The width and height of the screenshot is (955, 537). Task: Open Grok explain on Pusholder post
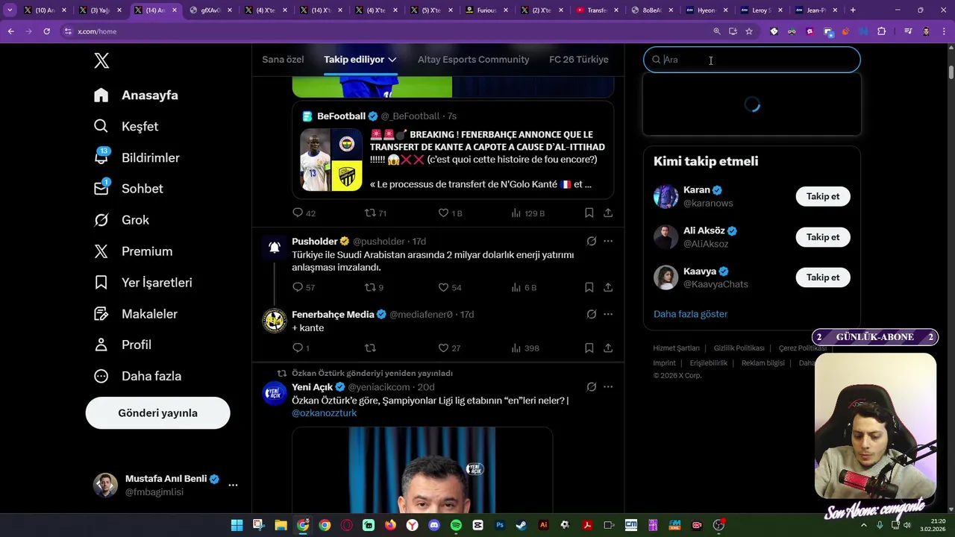coord(592,241)
